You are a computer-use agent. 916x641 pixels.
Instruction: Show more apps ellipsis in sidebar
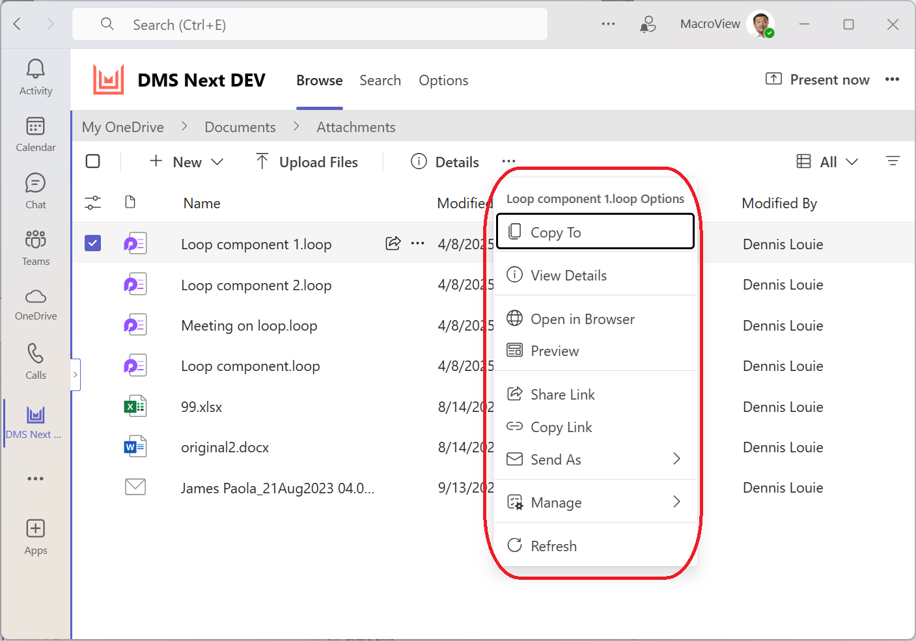[x=36, y=478]
